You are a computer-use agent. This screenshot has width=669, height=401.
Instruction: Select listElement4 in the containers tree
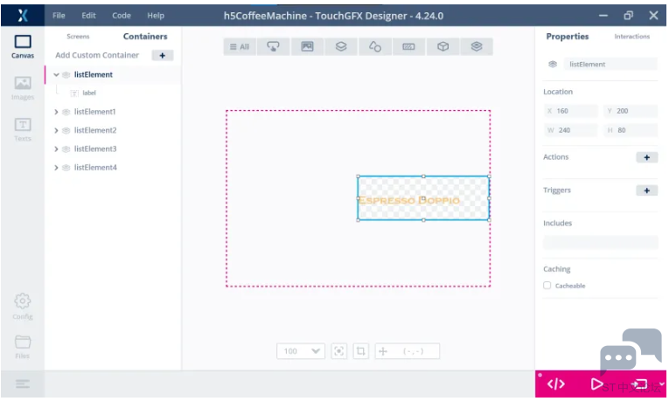coord(95,168)
